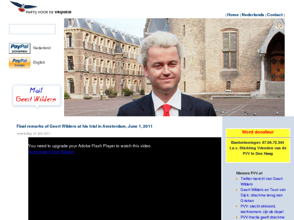The height and width of the screenshot is (220, 294).
Task: Click the PayPal Doneren button for Nederland
Action: click(19, 48)
